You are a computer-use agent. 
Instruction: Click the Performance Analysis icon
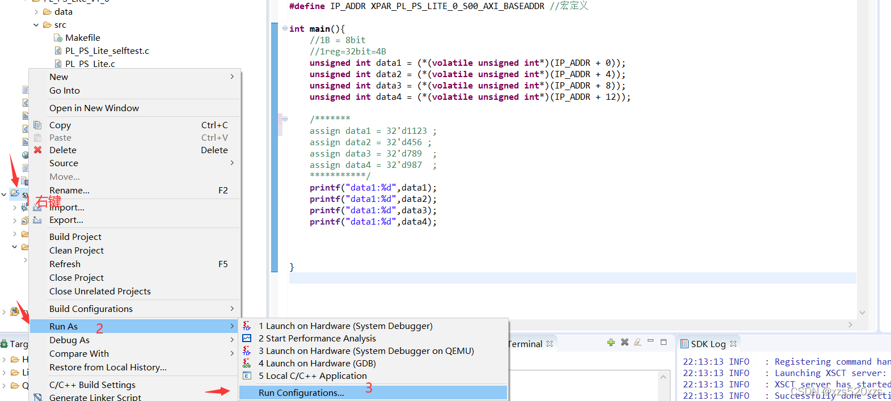[247, 338]
